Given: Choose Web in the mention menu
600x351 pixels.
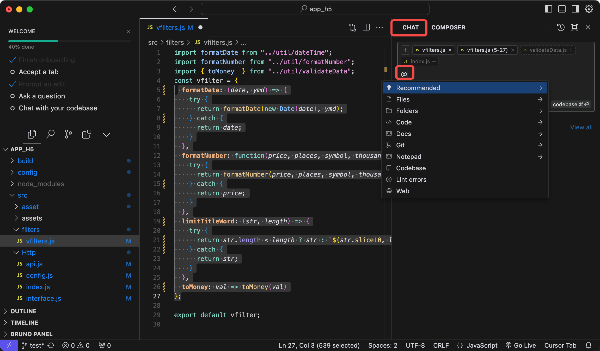Looking at the screenshot, I should (x=465, y=191).
